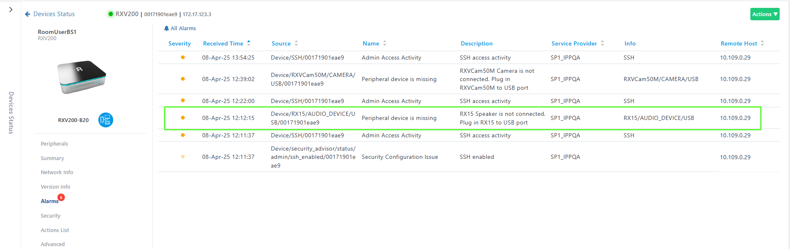Viewport: 790px width, 249px height.
Task: Open the Version Info menu item
Action: tap(55, 187)
